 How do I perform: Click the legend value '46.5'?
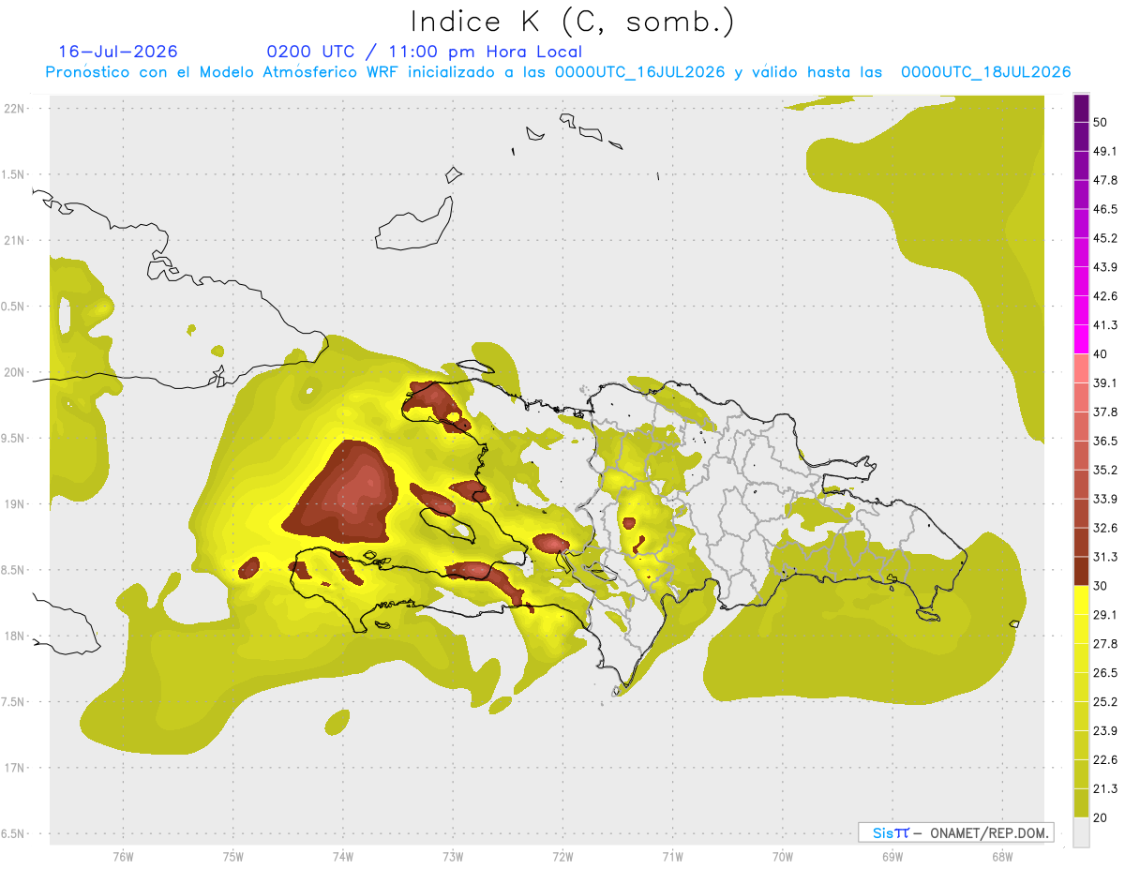1105,209
